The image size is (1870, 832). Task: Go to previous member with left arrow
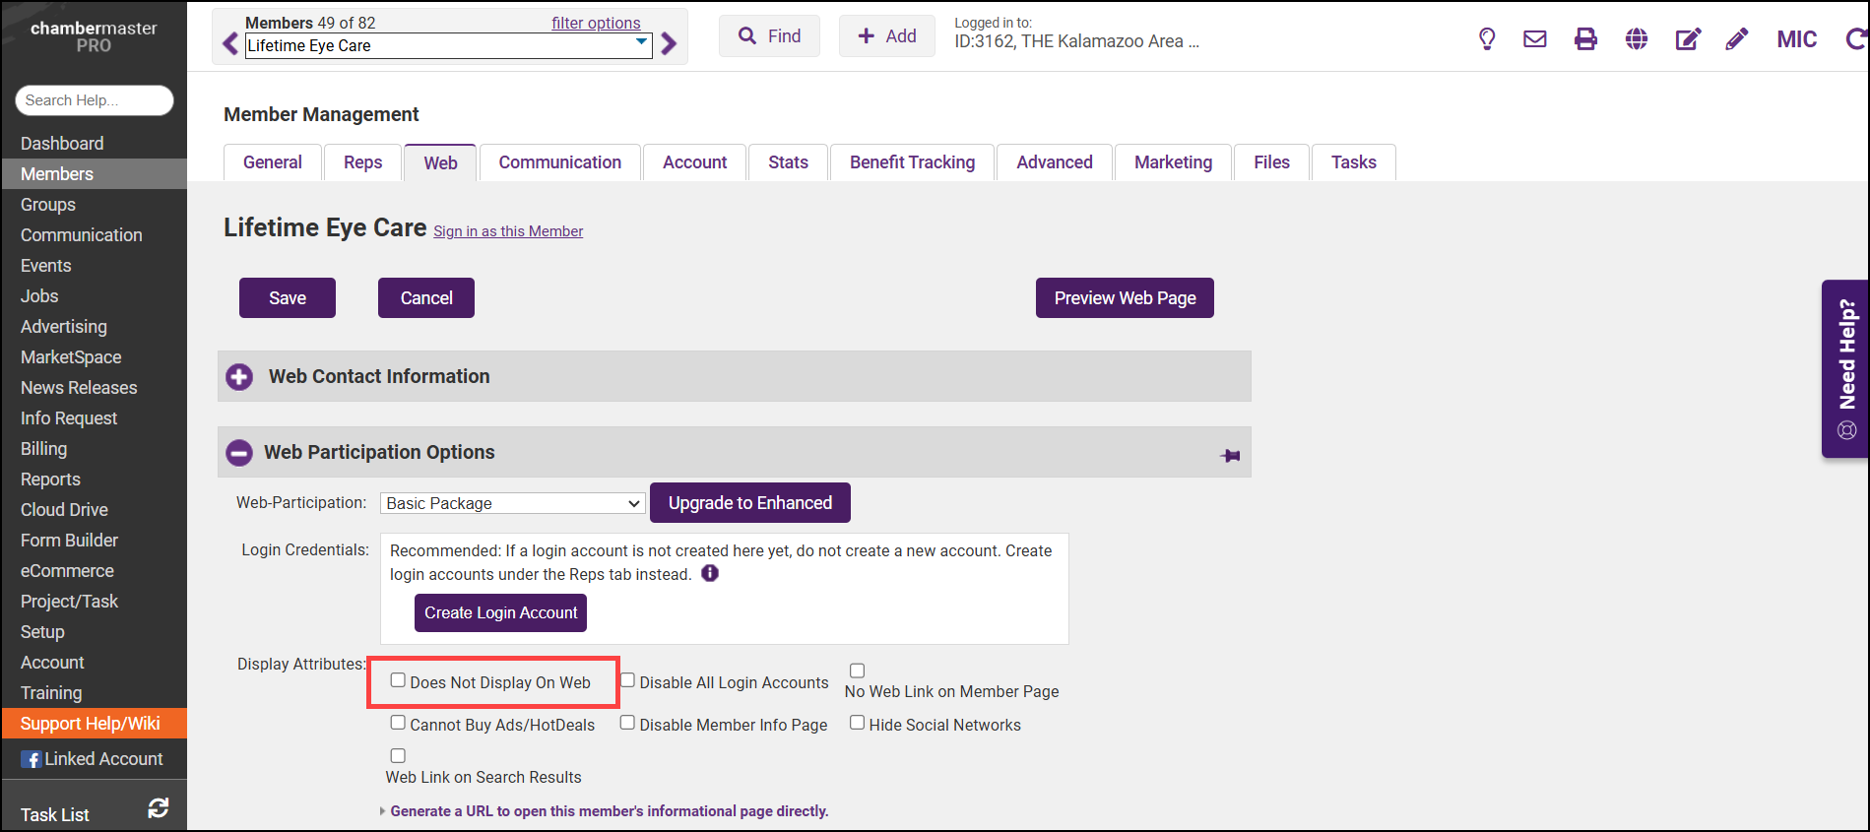click(x=230, y=44)
